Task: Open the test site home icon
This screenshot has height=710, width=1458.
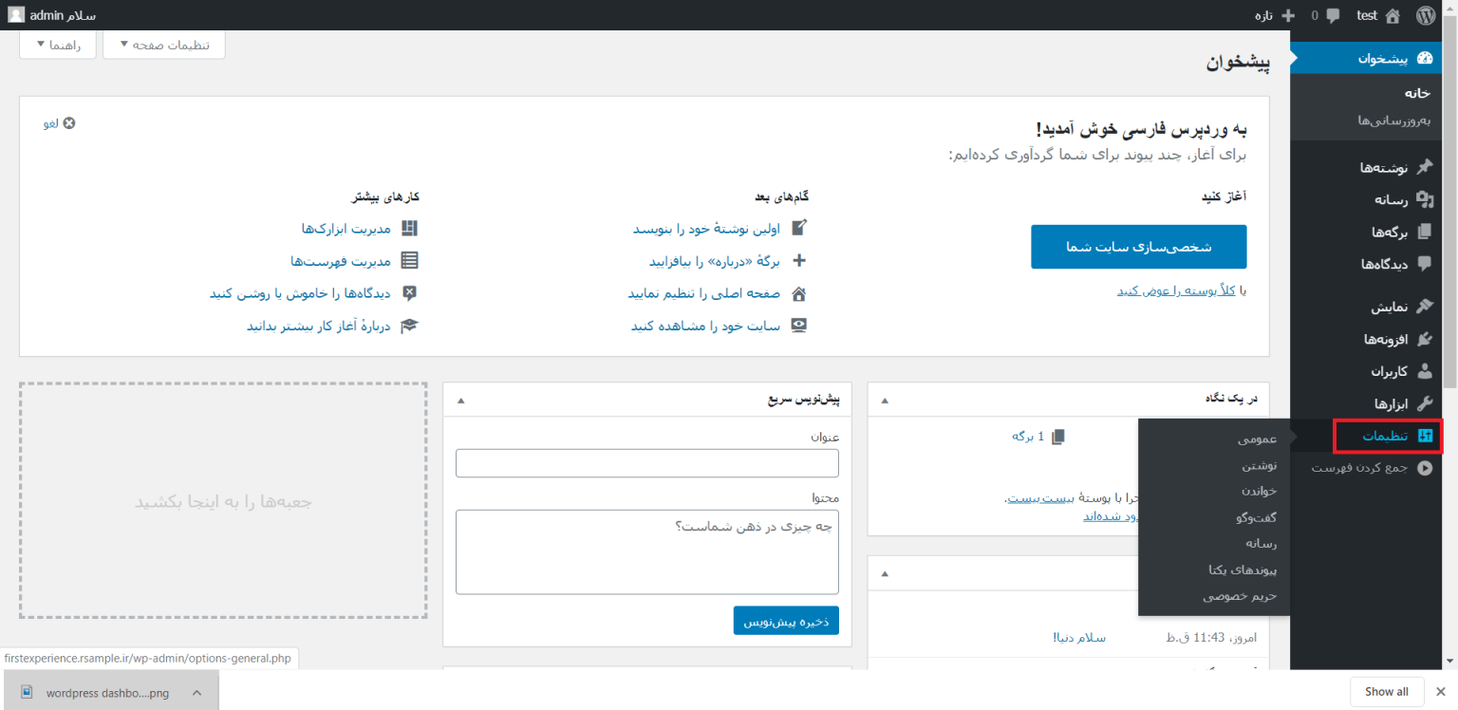Action: (x=1393, y=15)
